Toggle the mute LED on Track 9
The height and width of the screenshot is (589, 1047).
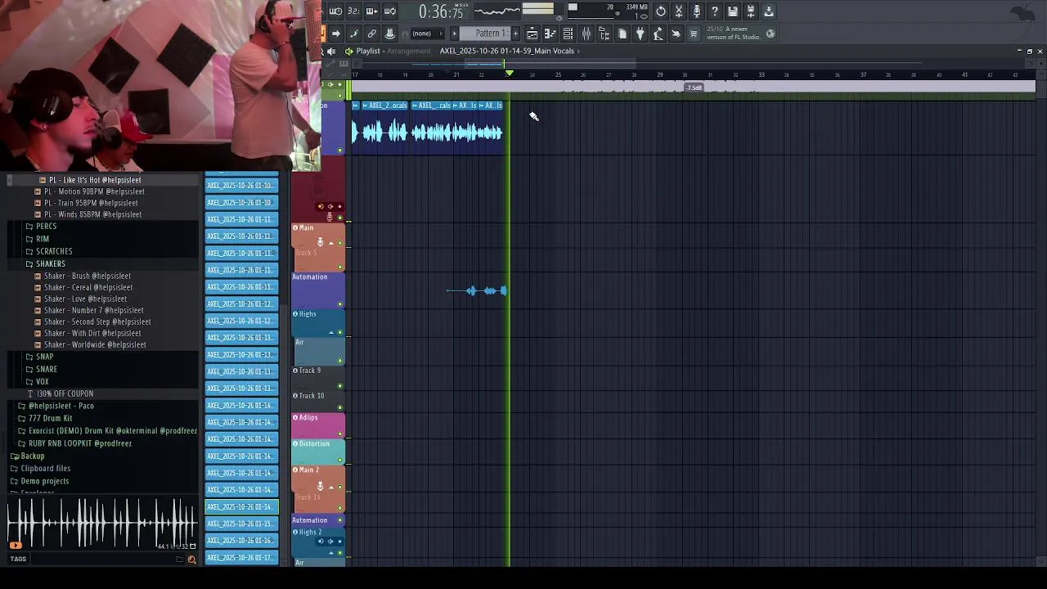click(x=340, y=386)
